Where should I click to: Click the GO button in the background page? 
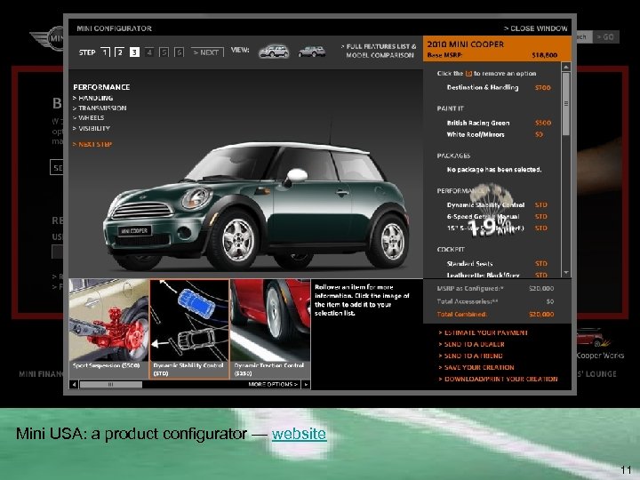[x=605, y=36]
